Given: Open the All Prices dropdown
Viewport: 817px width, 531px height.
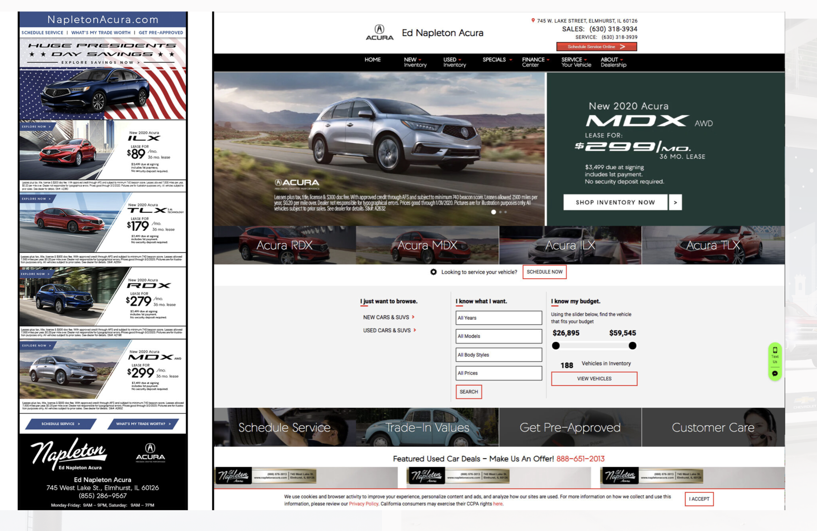Looking at the screenshot, I should click(499, 373).
